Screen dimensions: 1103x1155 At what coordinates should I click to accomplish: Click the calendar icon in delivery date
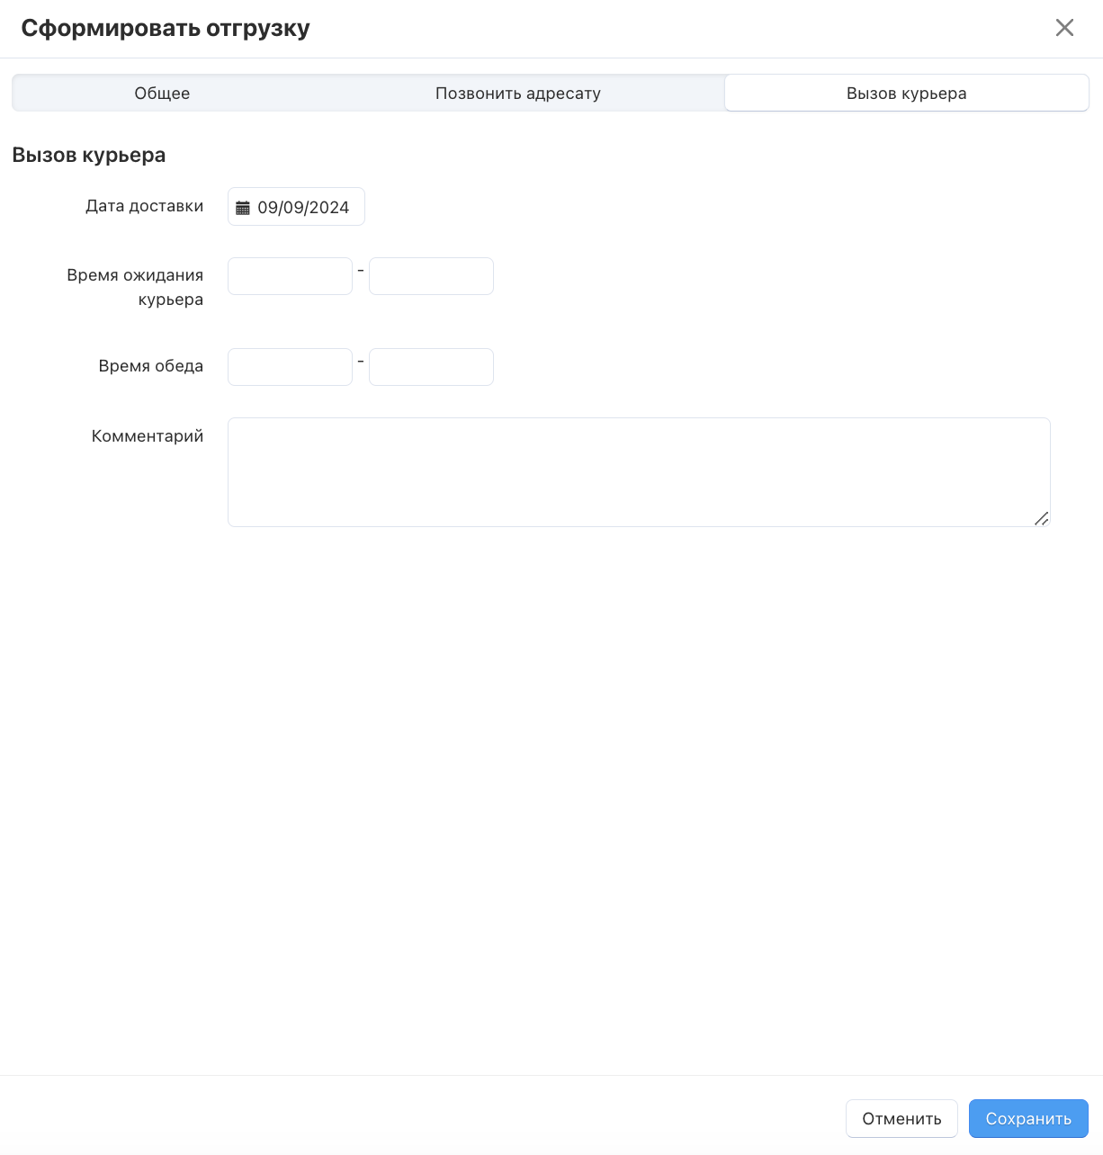(x=243, y=208)
